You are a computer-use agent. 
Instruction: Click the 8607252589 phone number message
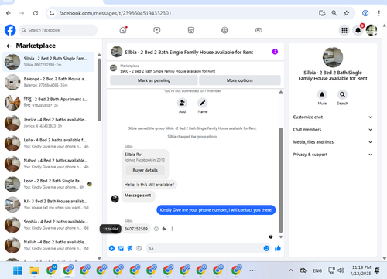pos(136,229)
